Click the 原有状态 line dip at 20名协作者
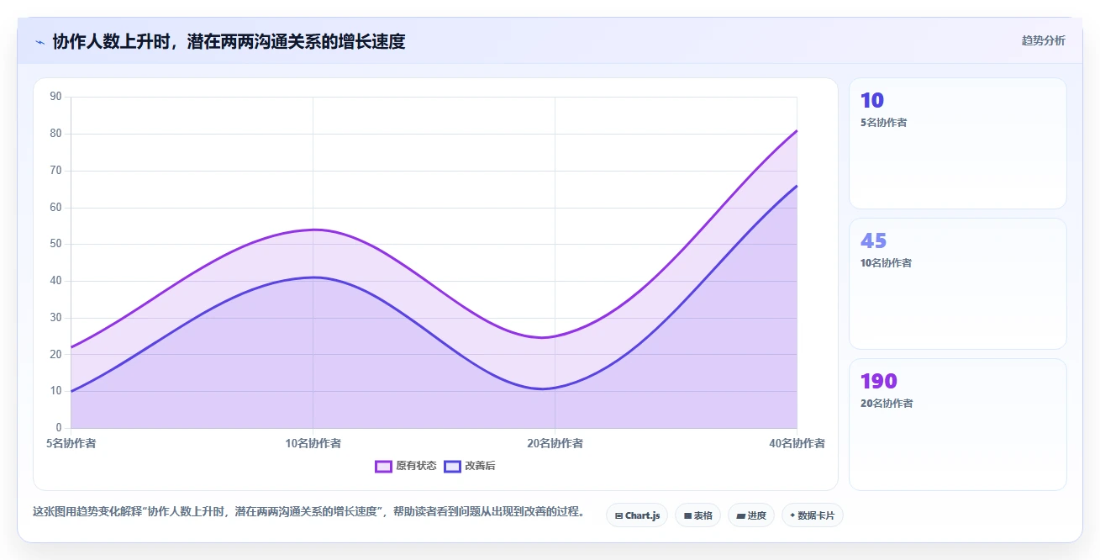This screenshot has height=560, width=1100. [555, 337]
